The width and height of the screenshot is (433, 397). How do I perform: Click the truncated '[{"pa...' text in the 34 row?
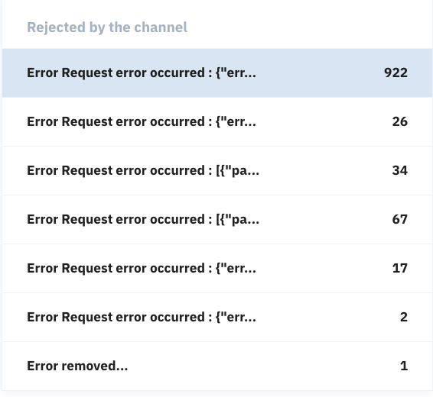238,170
